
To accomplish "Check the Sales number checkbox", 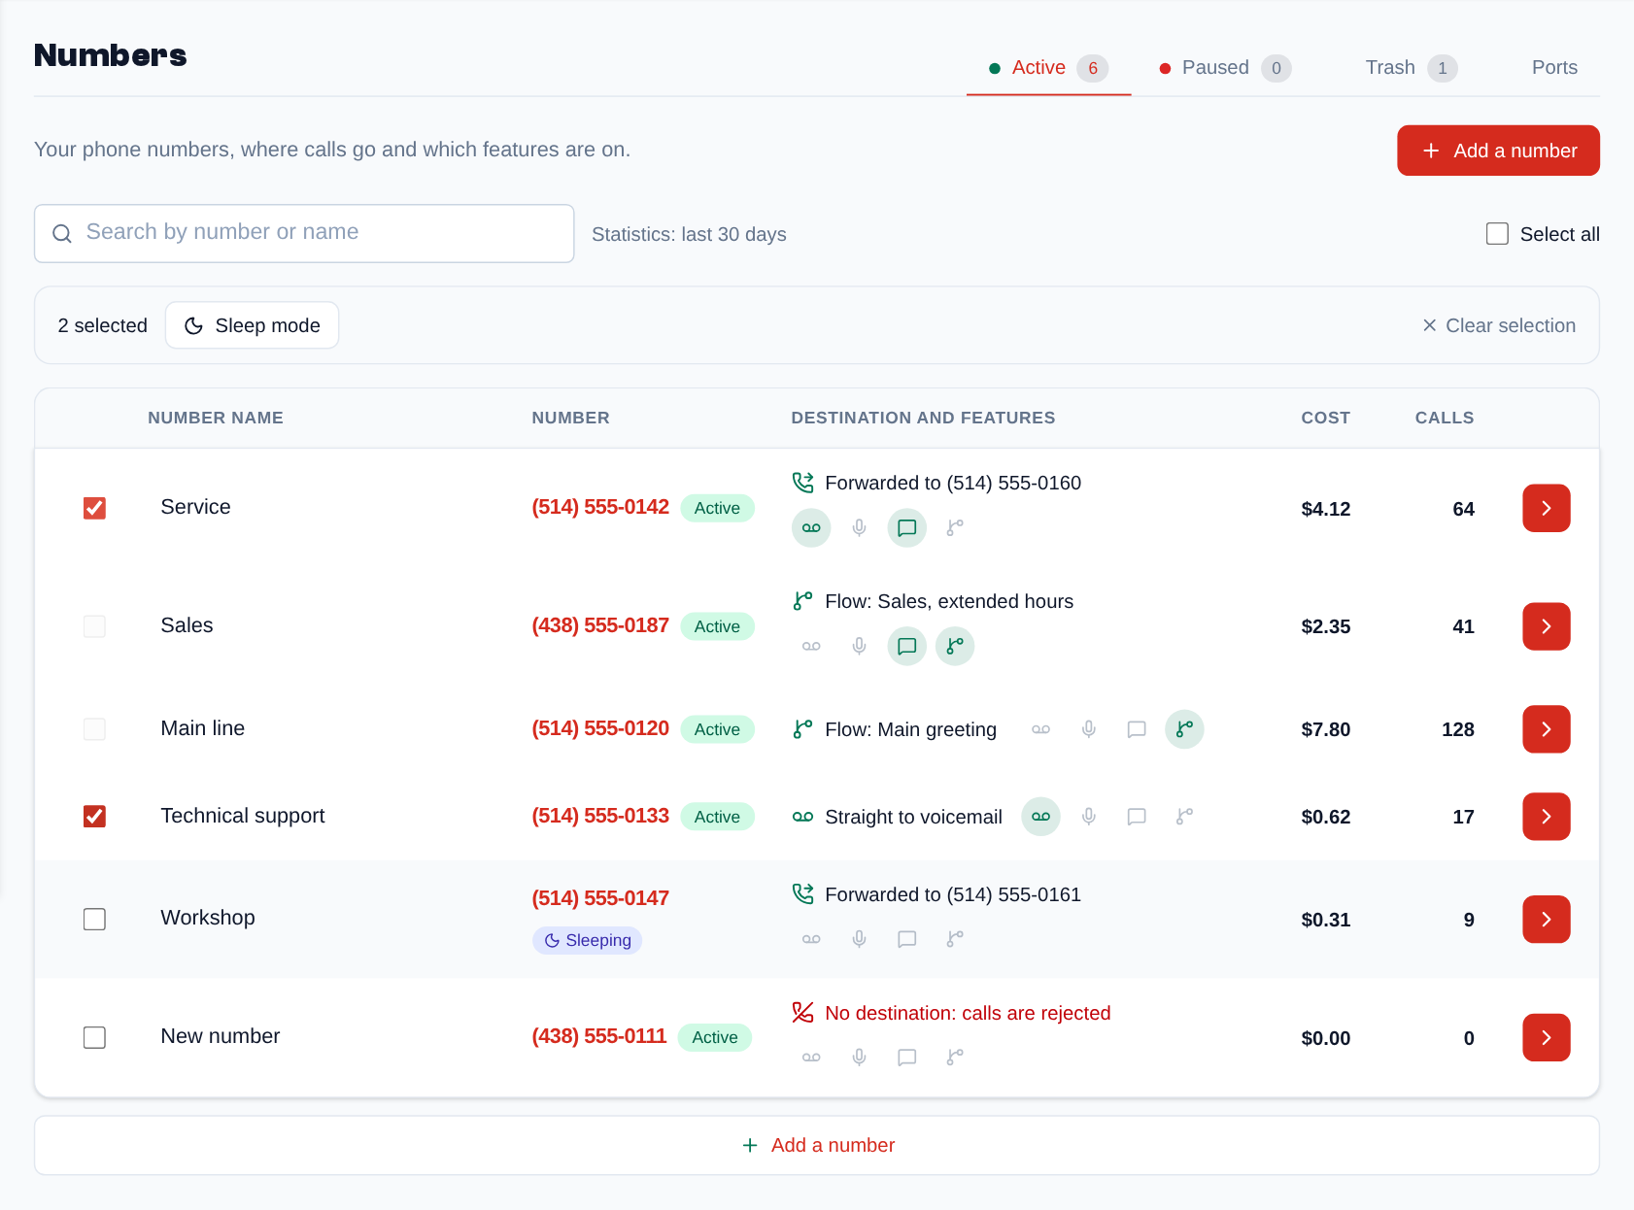I will pos(94,626).
